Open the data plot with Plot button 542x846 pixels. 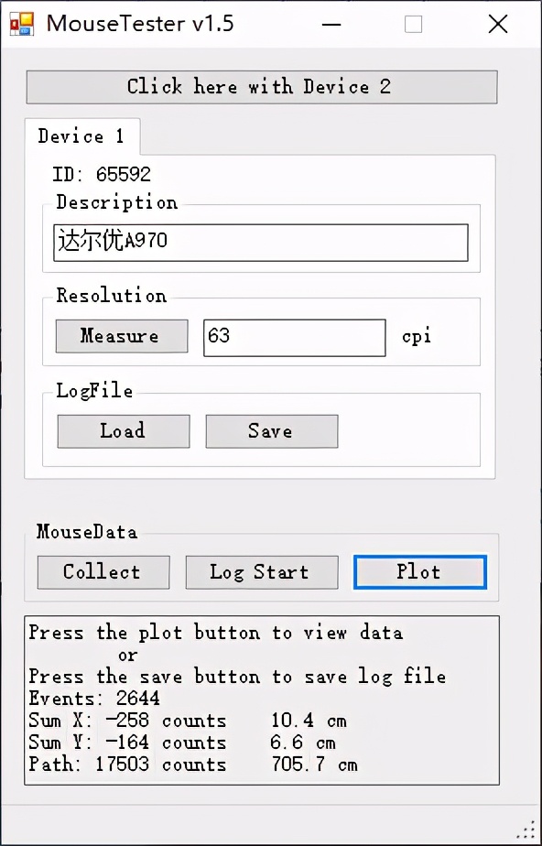click(x=420, y=572)
